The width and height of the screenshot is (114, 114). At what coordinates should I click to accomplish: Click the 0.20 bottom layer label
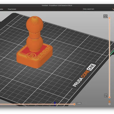pos(106,95)
